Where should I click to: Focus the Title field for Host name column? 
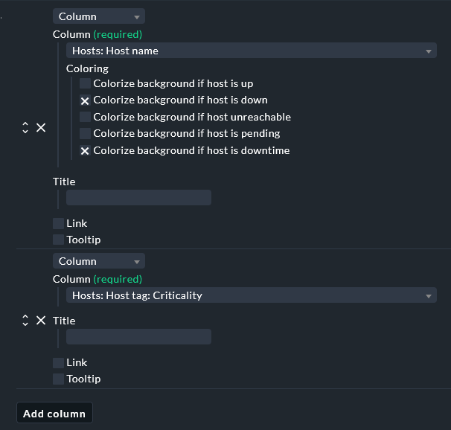tap(138, 197)
